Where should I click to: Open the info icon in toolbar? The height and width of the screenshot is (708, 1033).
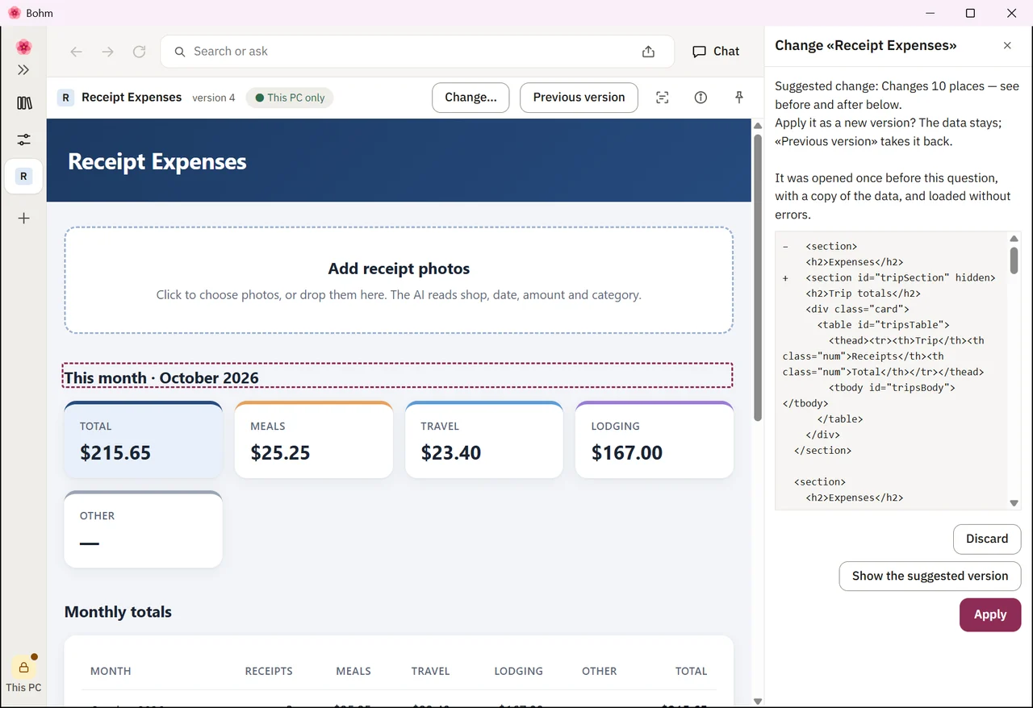(701, 98)
